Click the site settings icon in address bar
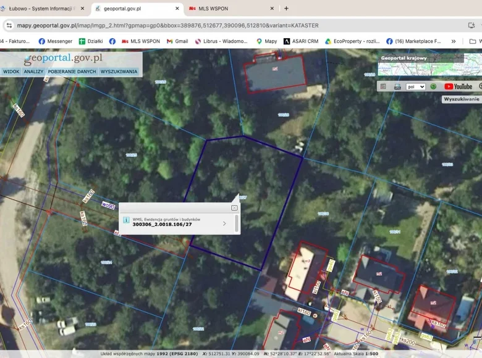Screen dimensions: 482x358 (9, 25)
